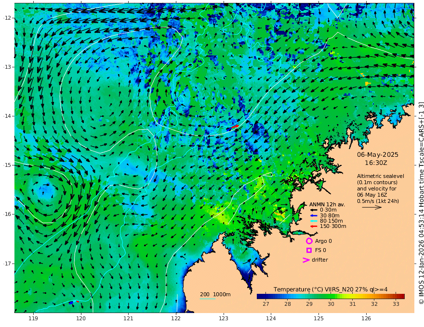
Task: Click the 125 longitude axis label
Action: pyautogui.click(x=318, y=319)
